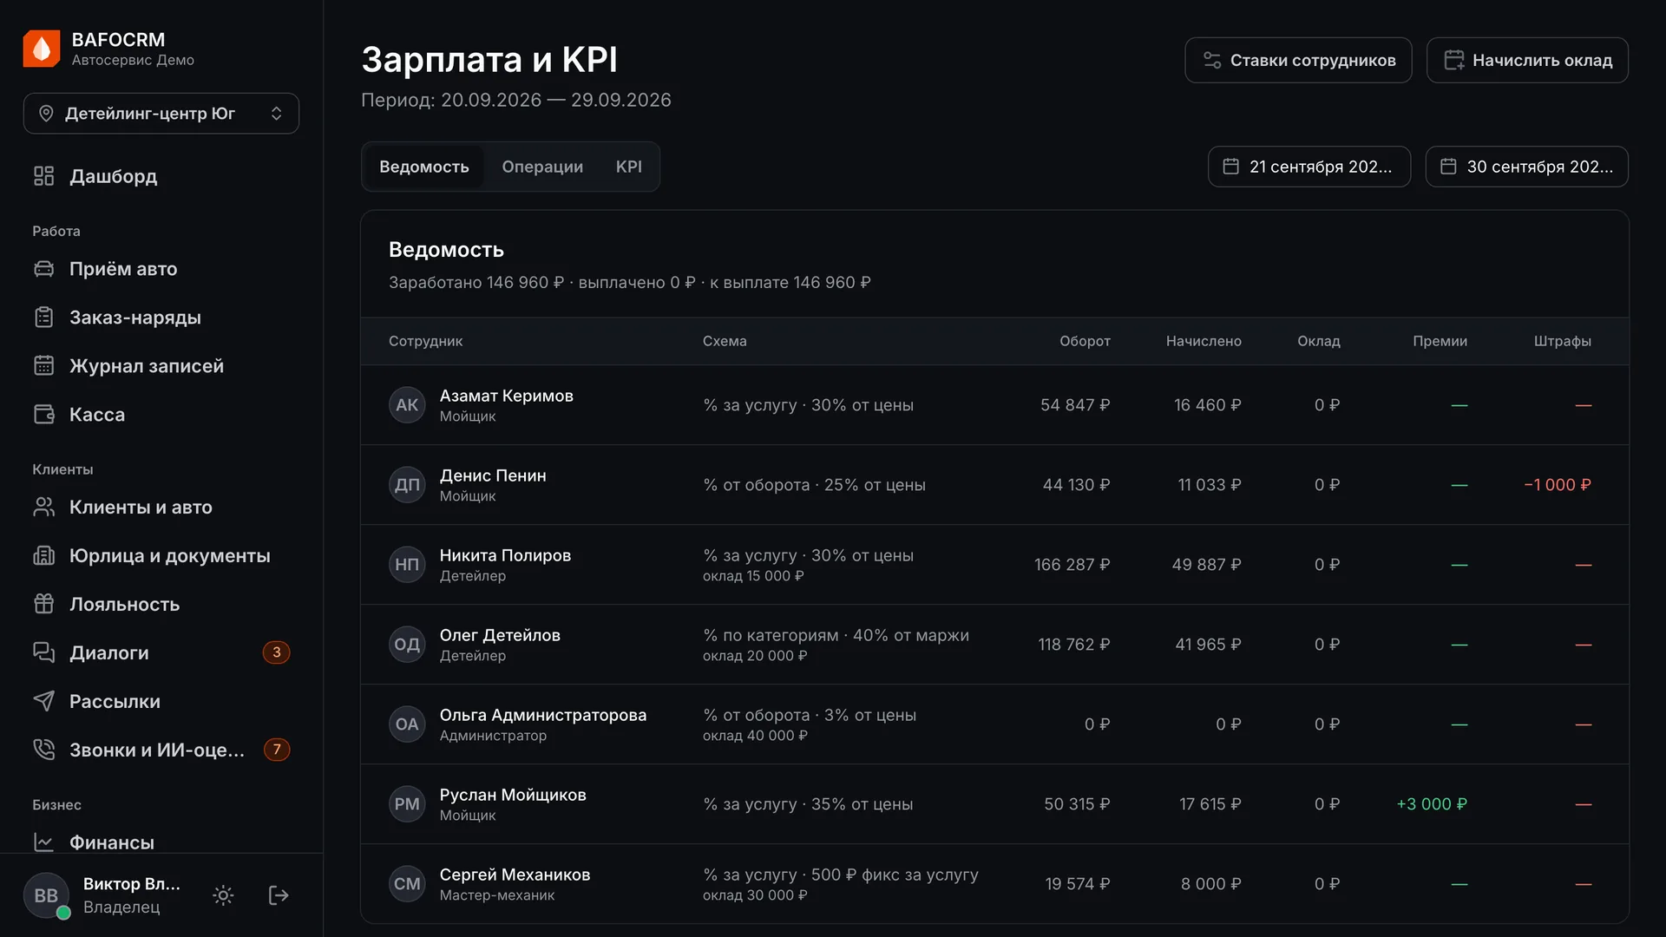Click the Начислено column header
Screen dimensions: 1666x937
click(x=1204, y=341)
